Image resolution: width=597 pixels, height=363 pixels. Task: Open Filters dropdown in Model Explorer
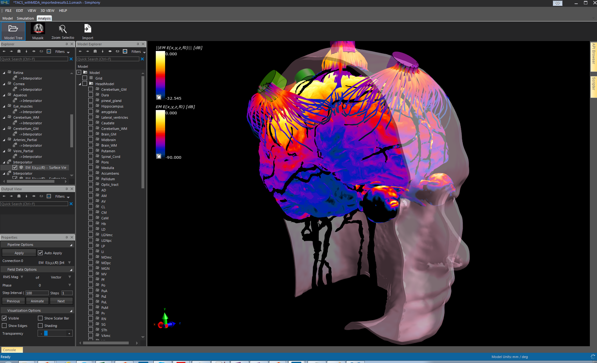pyautogui.click(x=138, y=52)
